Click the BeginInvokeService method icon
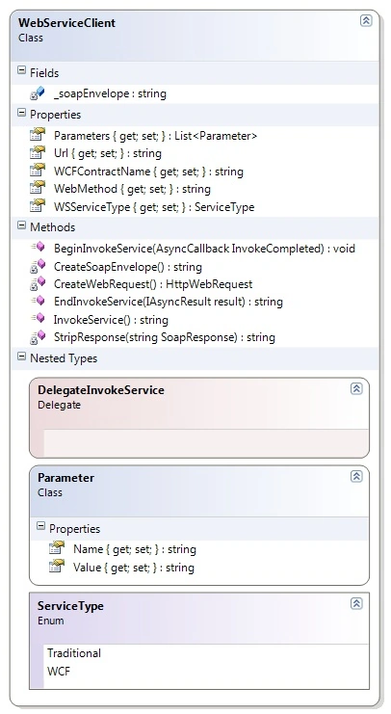This screenshot has width=391, height=714. [38, 248]
